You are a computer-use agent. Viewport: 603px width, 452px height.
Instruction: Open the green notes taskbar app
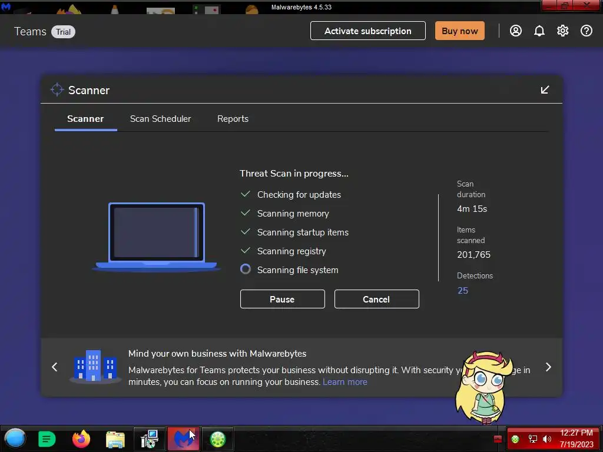tap(47, 439)
